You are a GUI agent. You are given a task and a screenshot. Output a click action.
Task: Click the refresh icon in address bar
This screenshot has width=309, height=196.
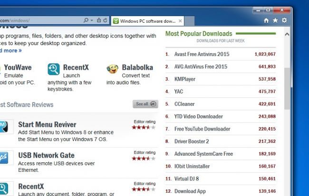point(105,20)
